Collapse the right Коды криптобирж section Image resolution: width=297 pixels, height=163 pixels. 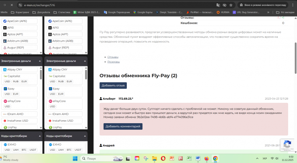(85, 136)
